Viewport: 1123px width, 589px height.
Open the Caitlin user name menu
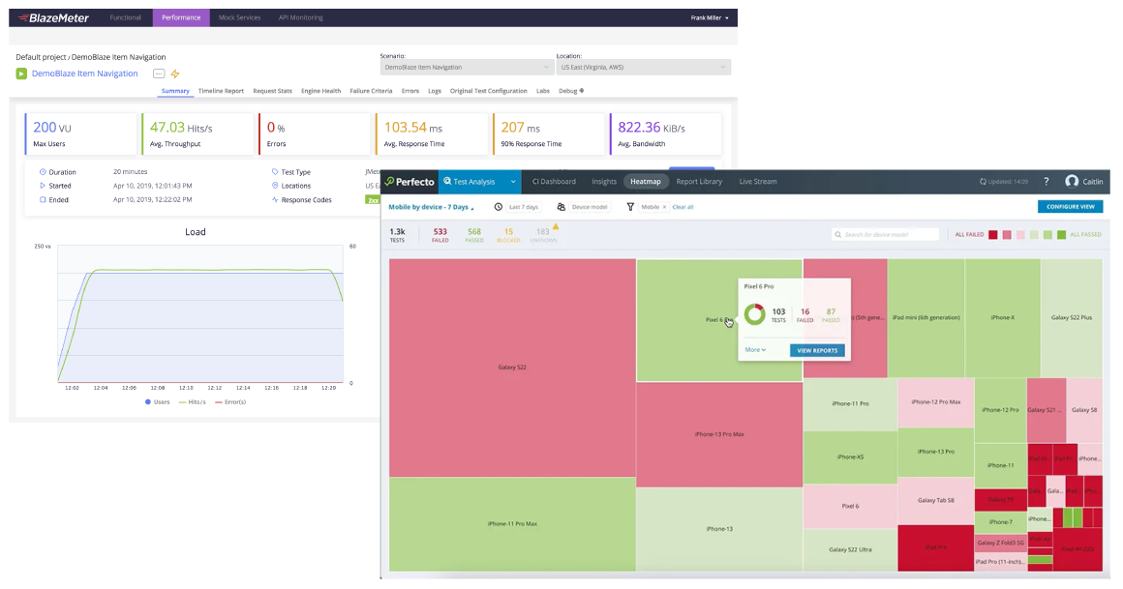click(1092, 182)
